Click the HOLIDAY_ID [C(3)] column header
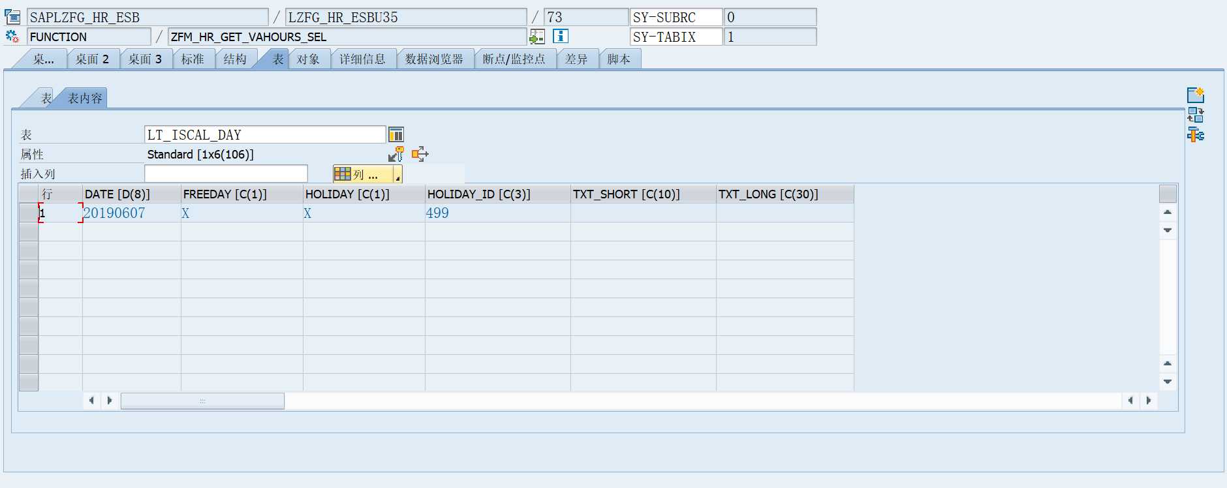The height and width of the screenshot is (488, 1227). [498, 194]
